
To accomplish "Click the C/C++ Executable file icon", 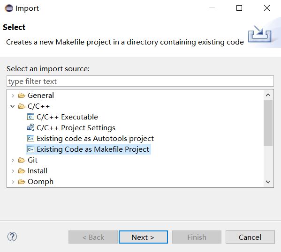I will 30,117.
